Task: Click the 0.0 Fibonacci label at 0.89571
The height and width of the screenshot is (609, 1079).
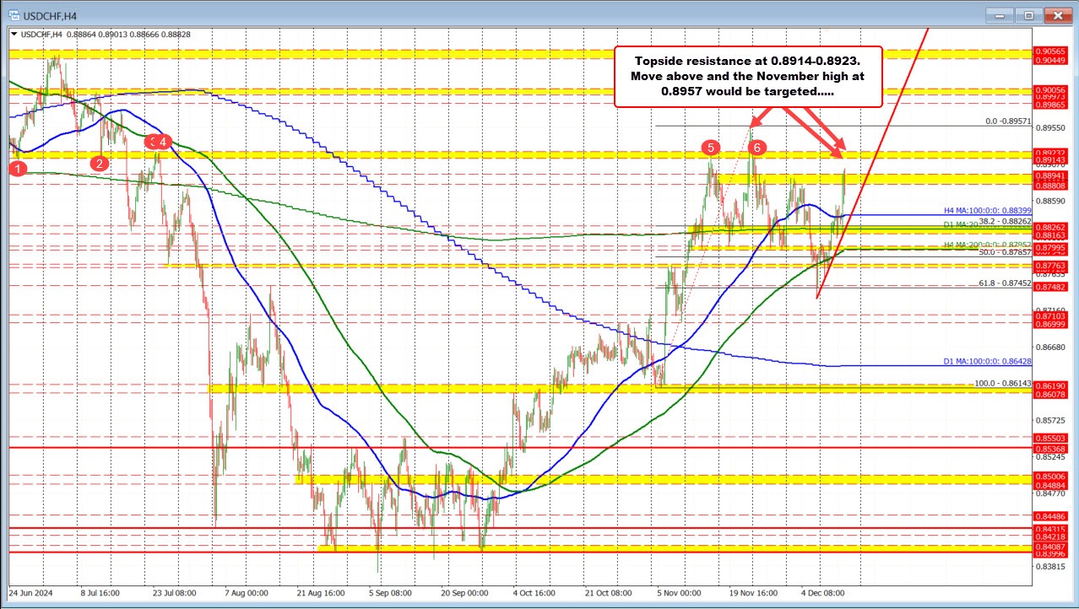Action: (x=1009, y=121)
